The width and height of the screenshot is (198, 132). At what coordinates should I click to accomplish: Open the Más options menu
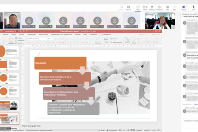[174, 8]
